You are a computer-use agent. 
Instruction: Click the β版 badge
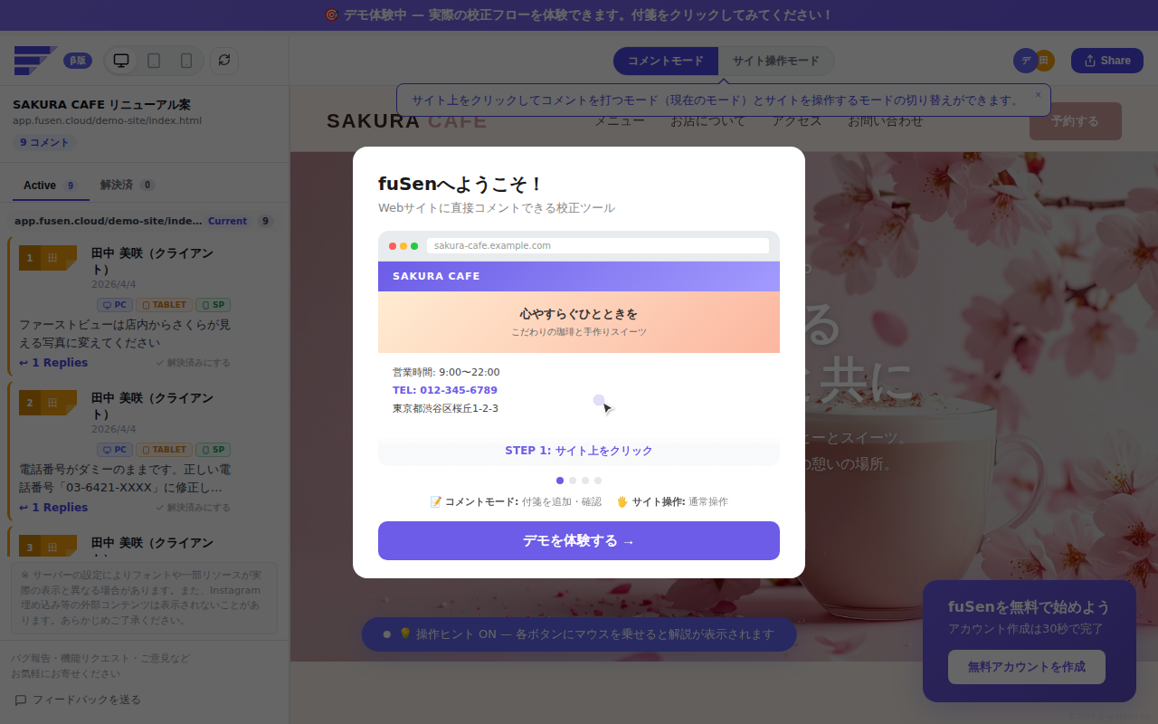tap(78, 61)
